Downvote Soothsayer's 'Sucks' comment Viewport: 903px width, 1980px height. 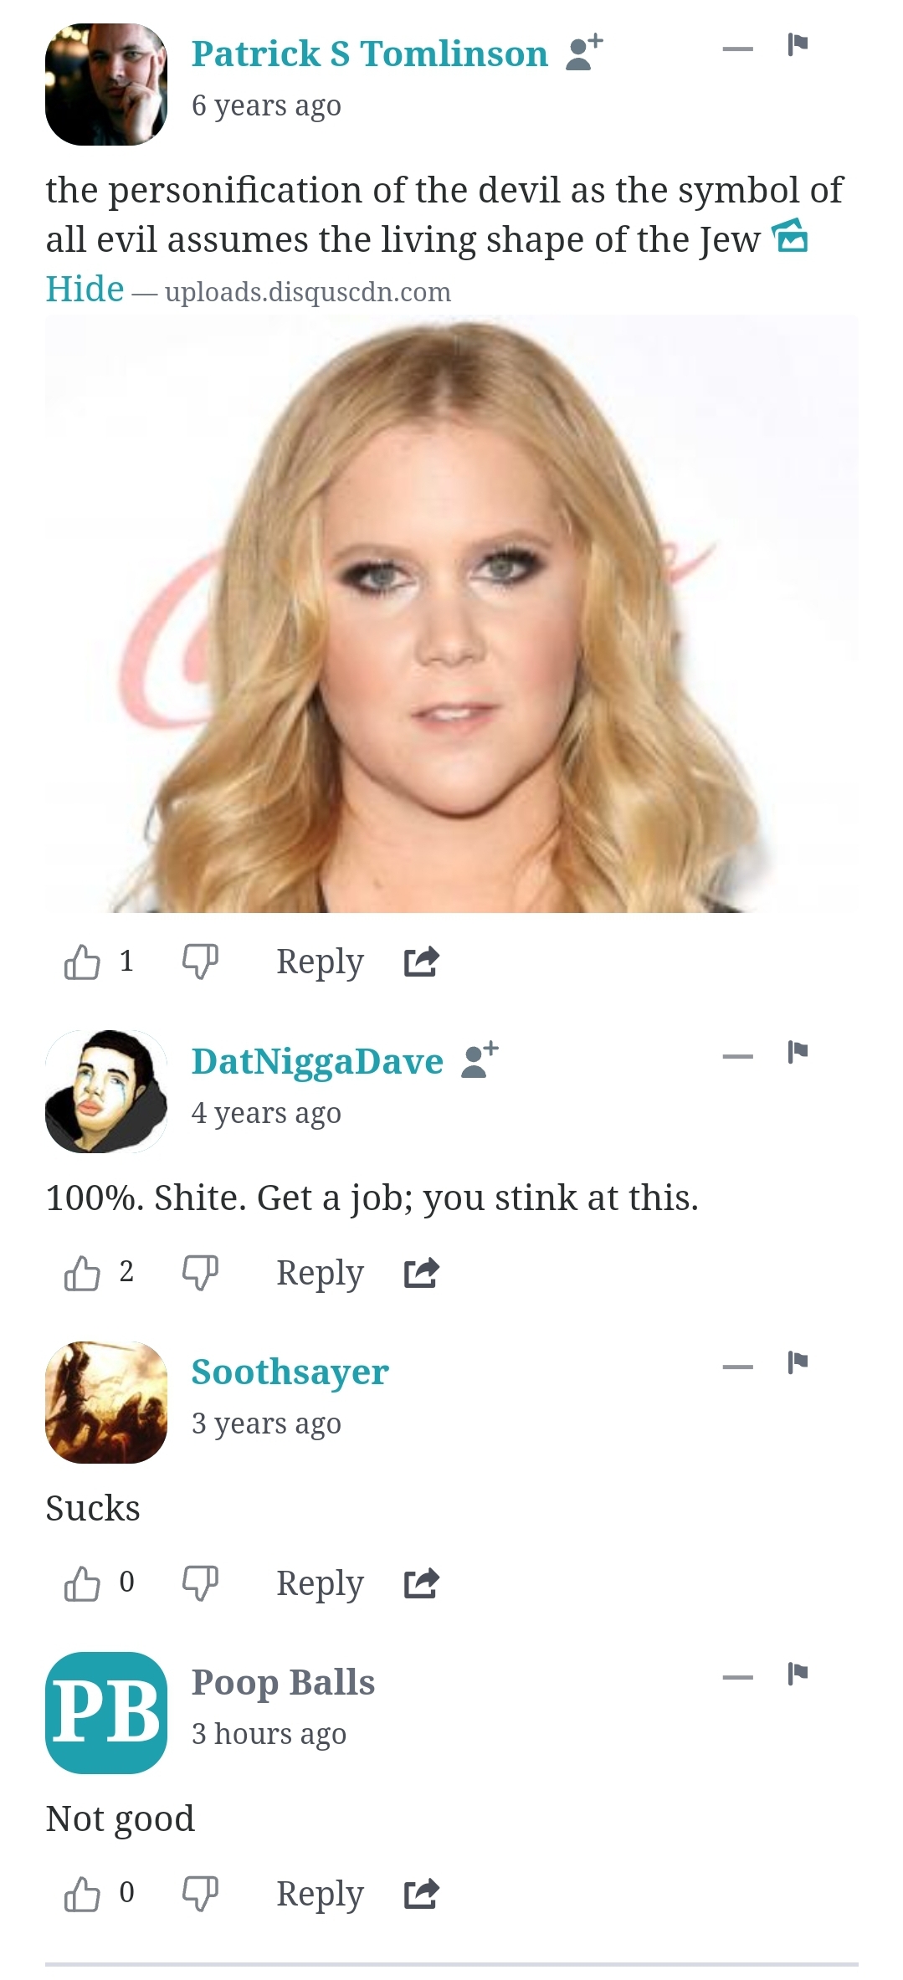[x=201, y=1583]
